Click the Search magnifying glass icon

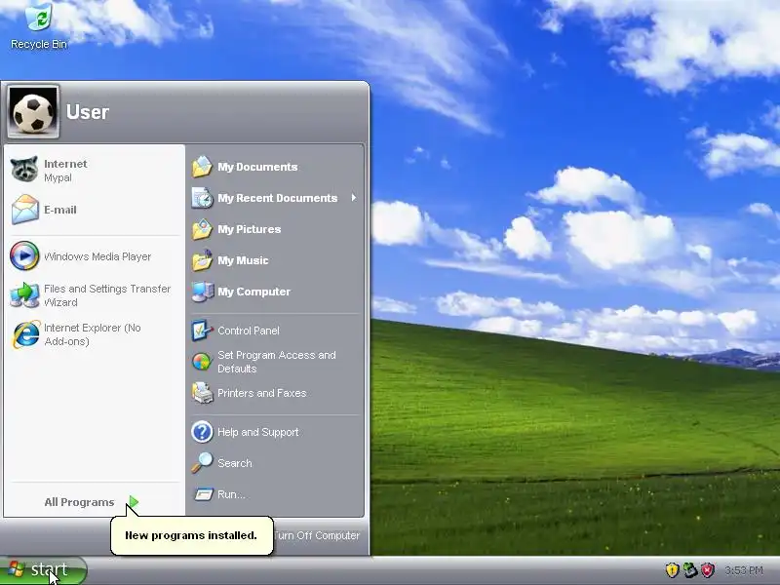click(202, 462)
